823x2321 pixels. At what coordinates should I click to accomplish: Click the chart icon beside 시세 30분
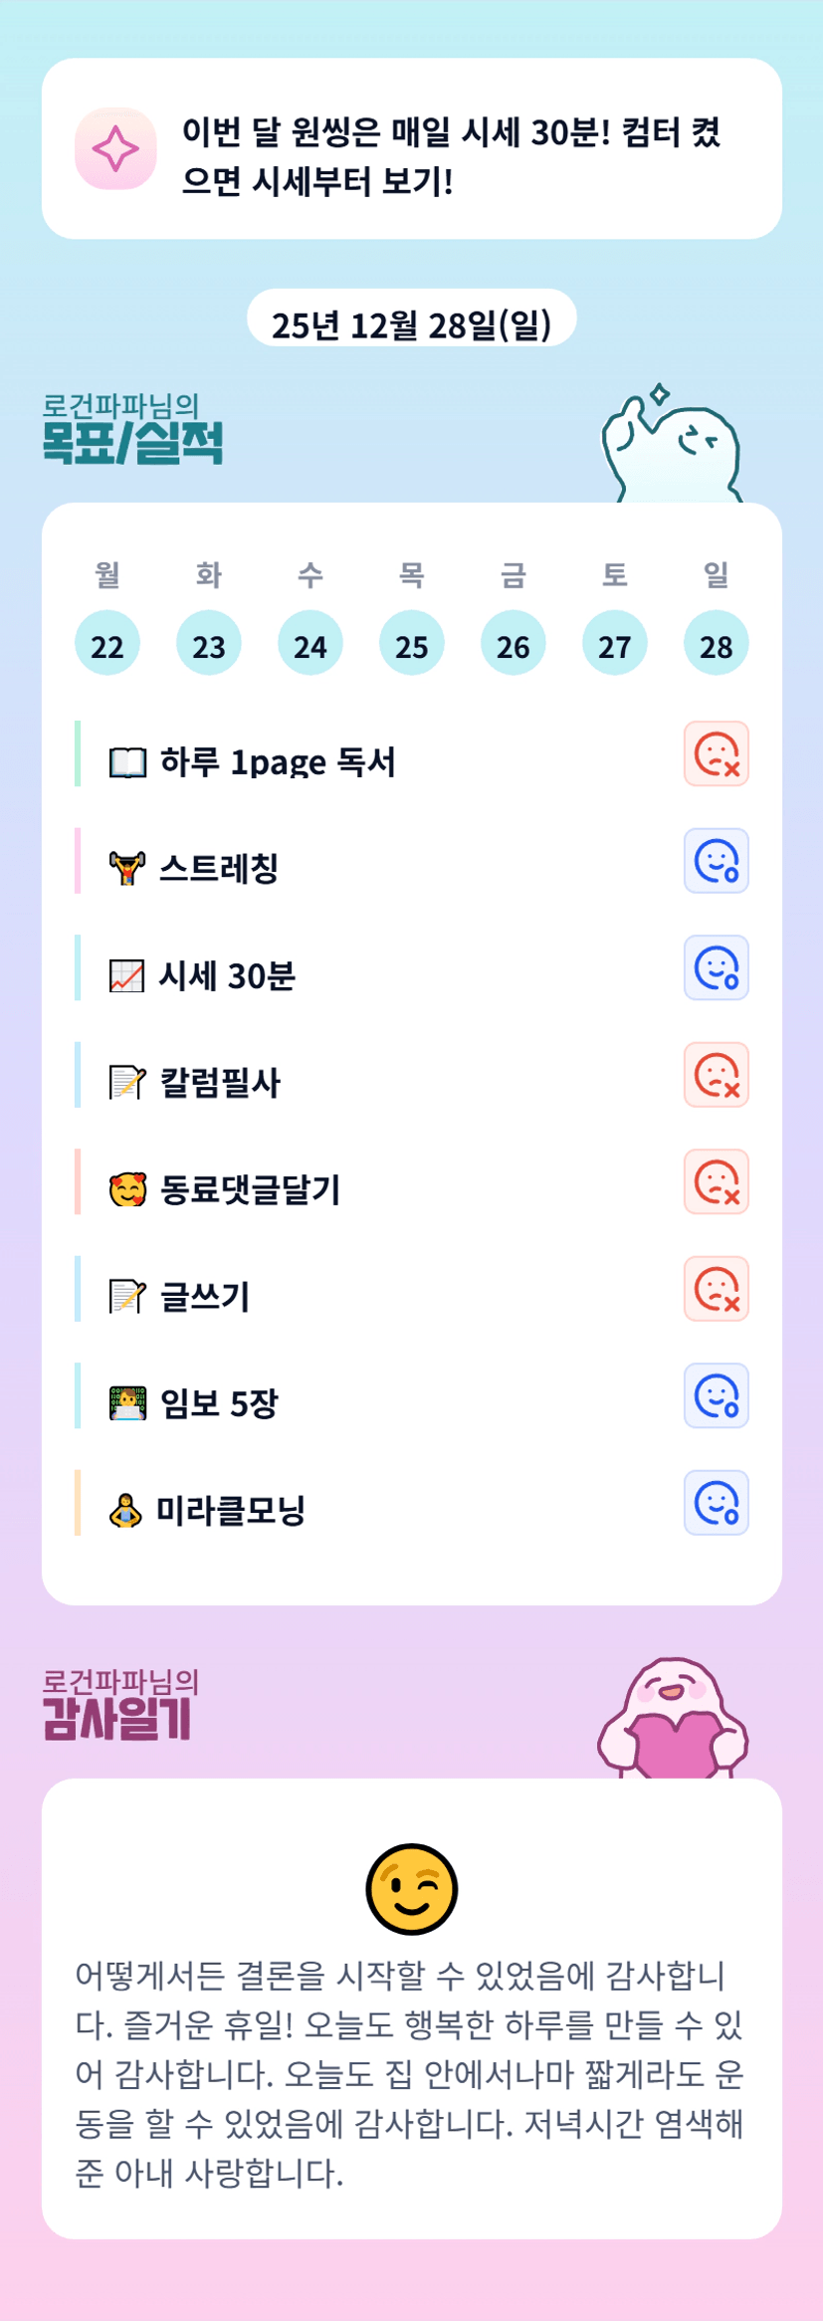tap(127, 976)
